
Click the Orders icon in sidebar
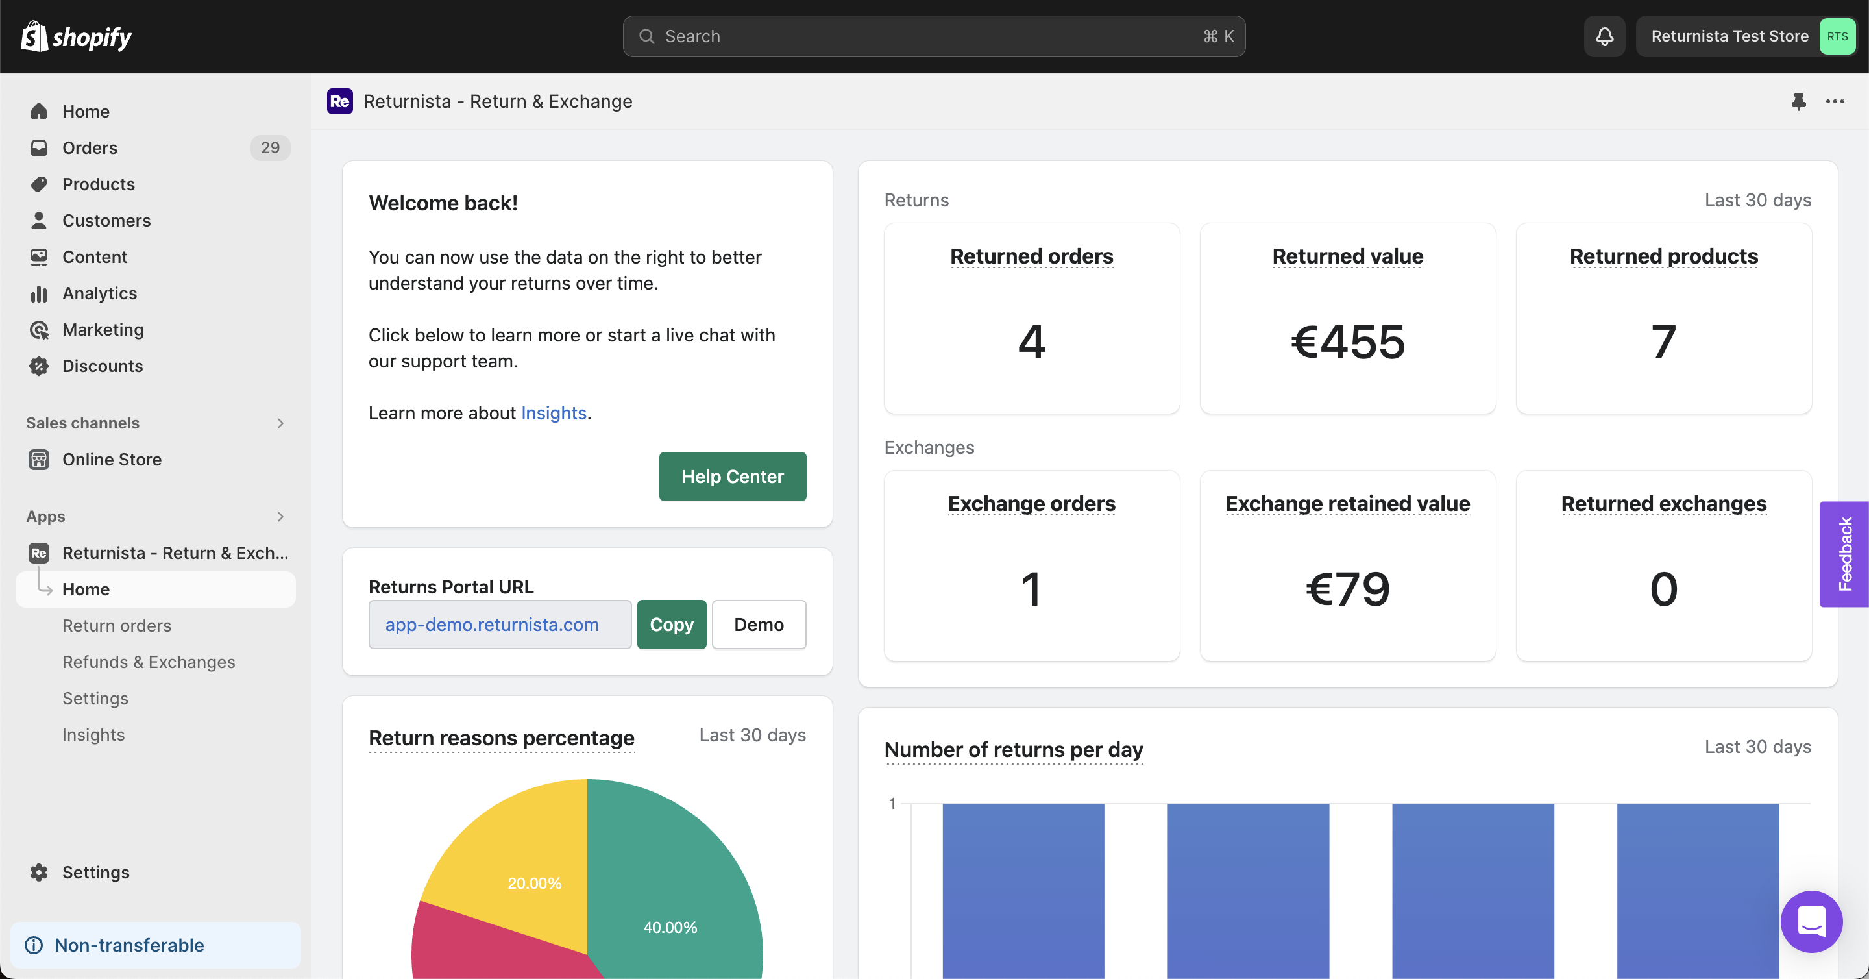point(38,147)
